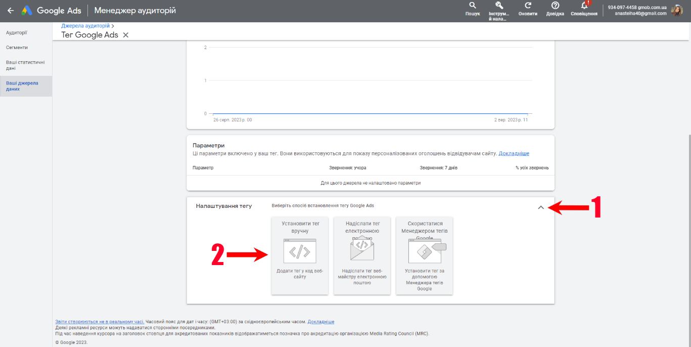
Task: Choose Установити тег вручну card
Action: (x=300, y=255)
